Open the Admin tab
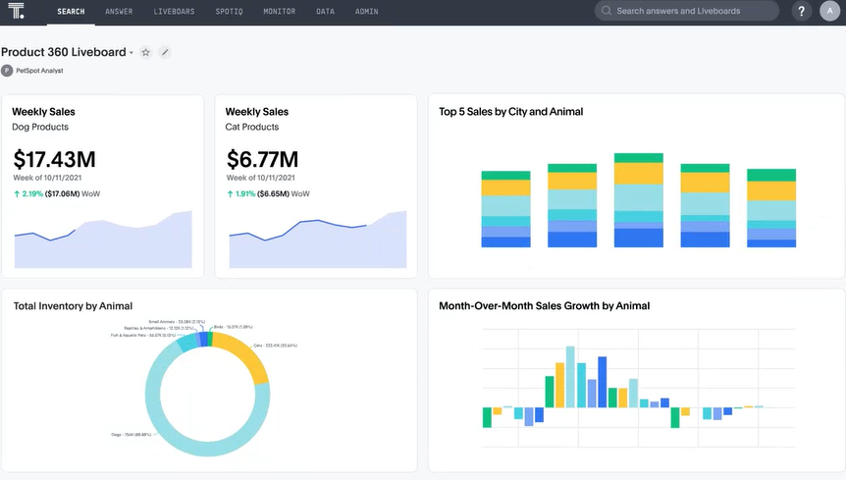 tap(367, 12)
